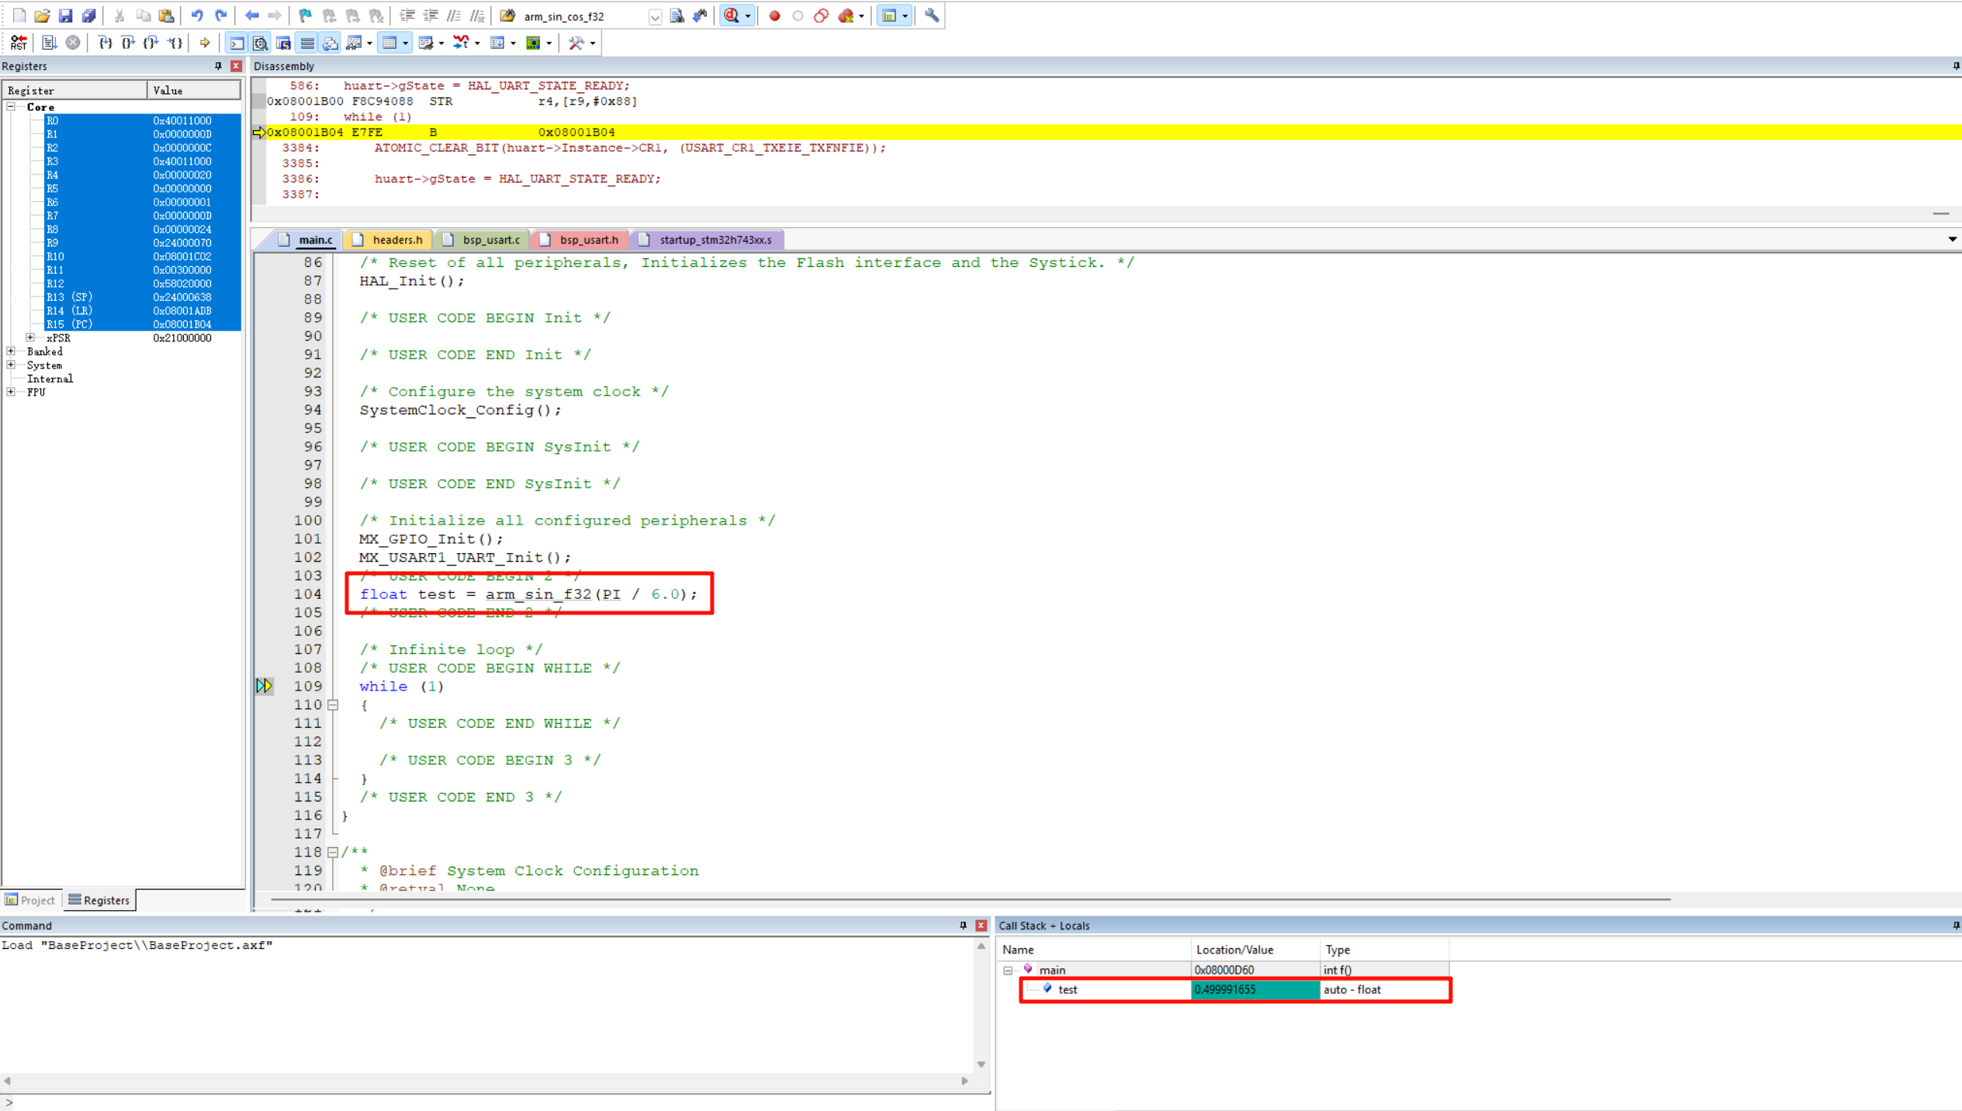The height and width of the screenshot is (1111, 1962).
Task: Expand the xPSR register node
Action: (x=30, y=337)
